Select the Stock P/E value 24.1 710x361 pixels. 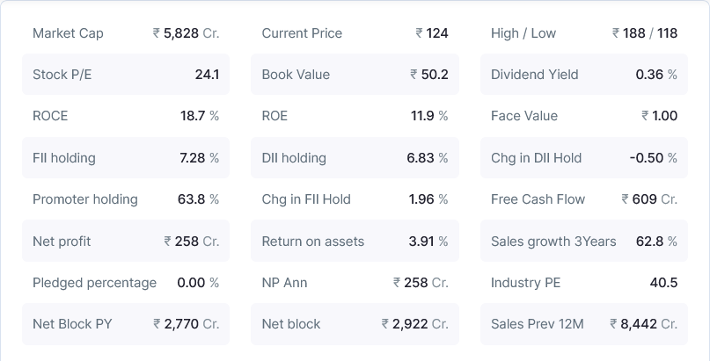coord(207,75)
